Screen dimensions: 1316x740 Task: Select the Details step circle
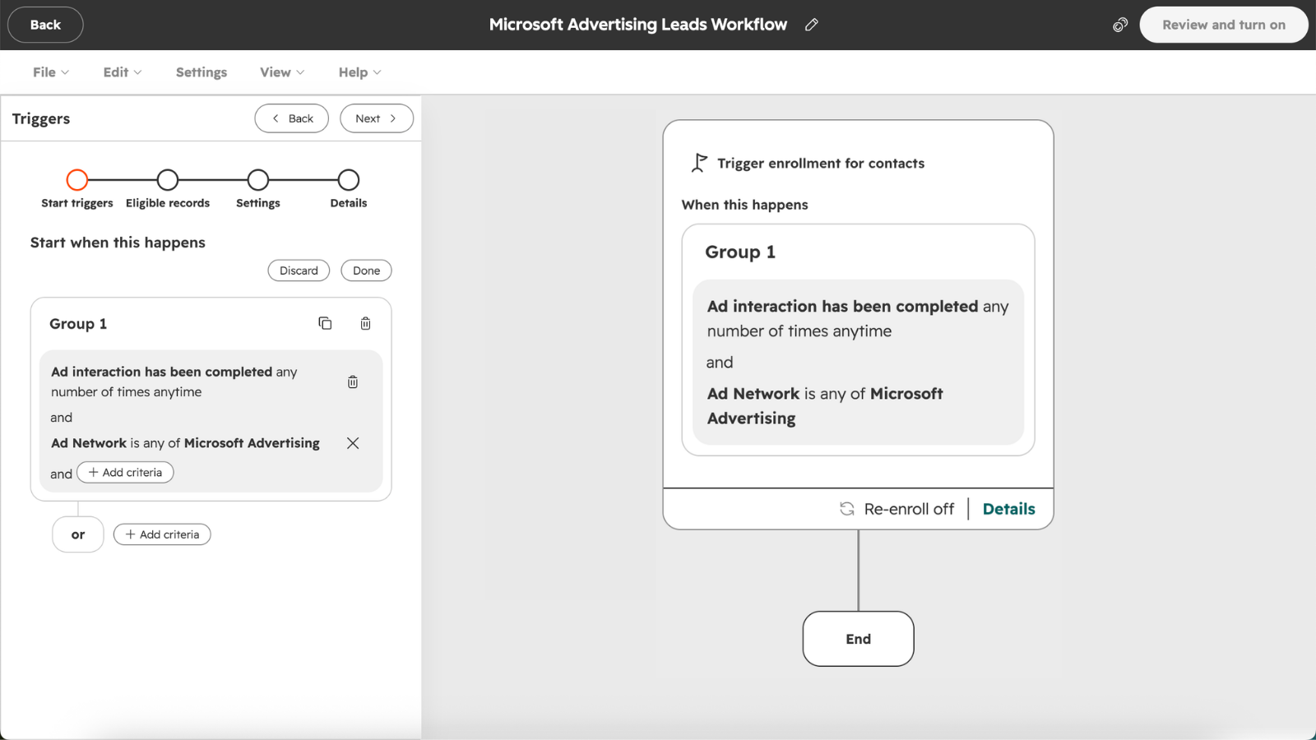coord(349,180)
